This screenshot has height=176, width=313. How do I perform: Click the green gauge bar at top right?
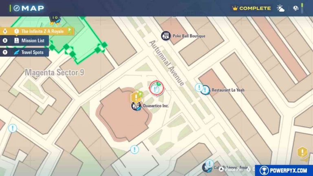point(302,8)
